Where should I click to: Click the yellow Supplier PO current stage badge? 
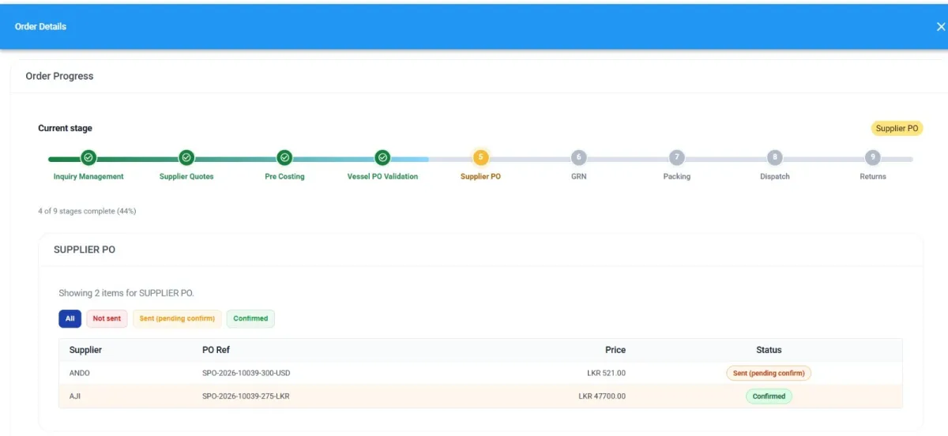pos(897,128)
